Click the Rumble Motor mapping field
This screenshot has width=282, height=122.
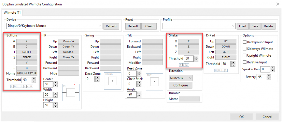189,99
